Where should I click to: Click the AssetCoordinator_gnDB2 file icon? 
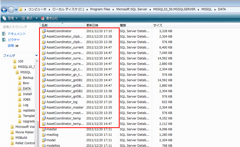44,91
